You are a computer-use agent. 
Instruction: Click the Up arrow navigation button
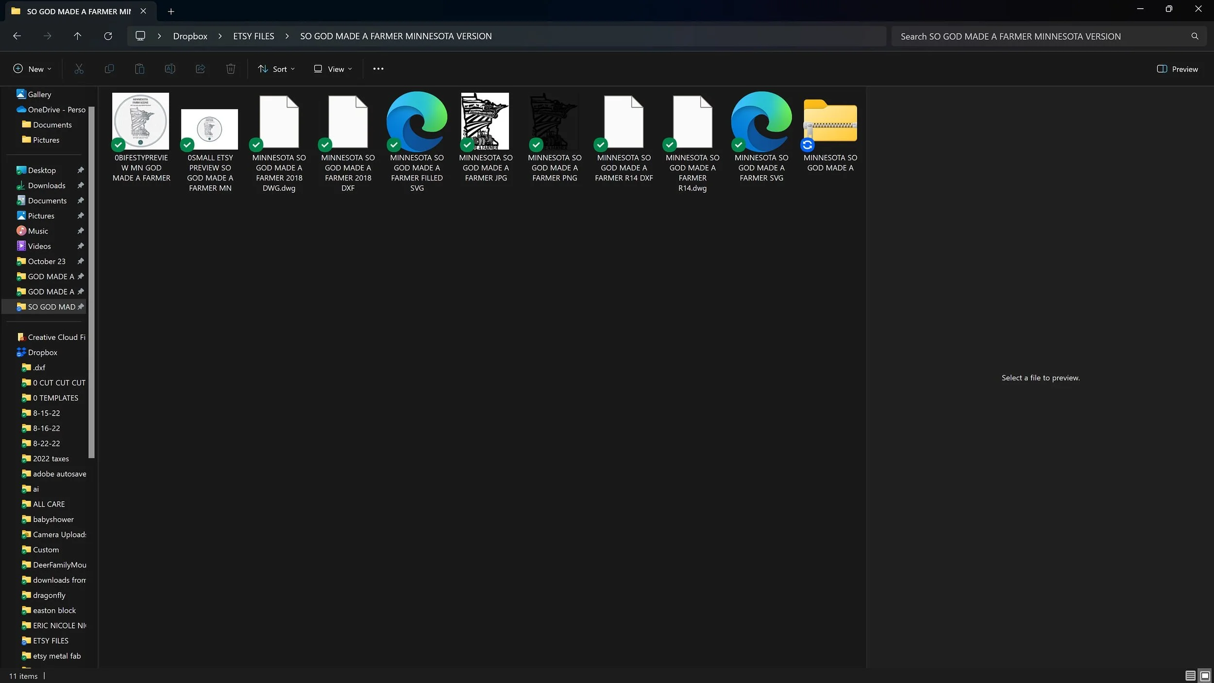point(77,36)
